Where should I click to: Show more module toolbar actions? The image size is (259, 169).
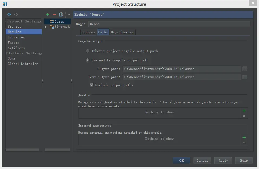coord(69,15)
